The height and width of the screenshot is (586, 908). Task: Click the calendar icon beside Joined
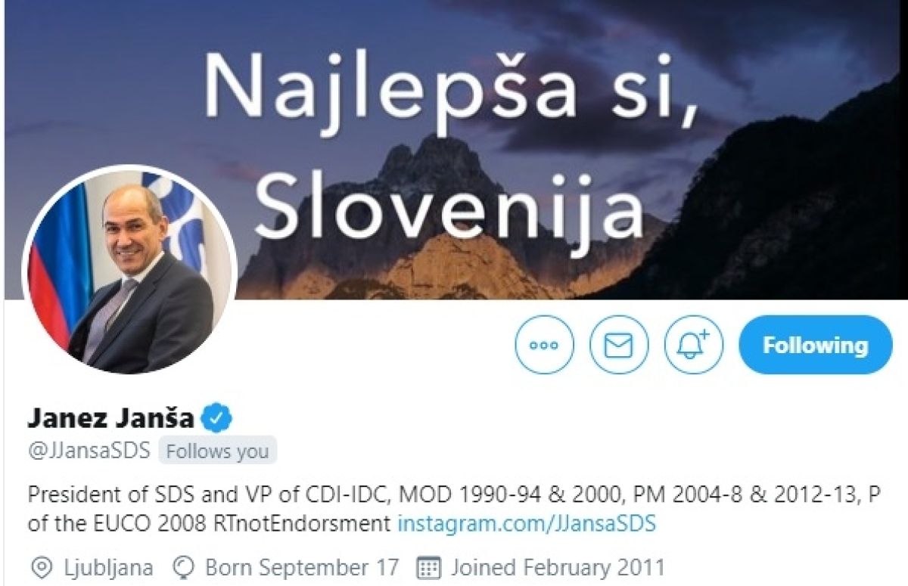click(x=429, y=567)
